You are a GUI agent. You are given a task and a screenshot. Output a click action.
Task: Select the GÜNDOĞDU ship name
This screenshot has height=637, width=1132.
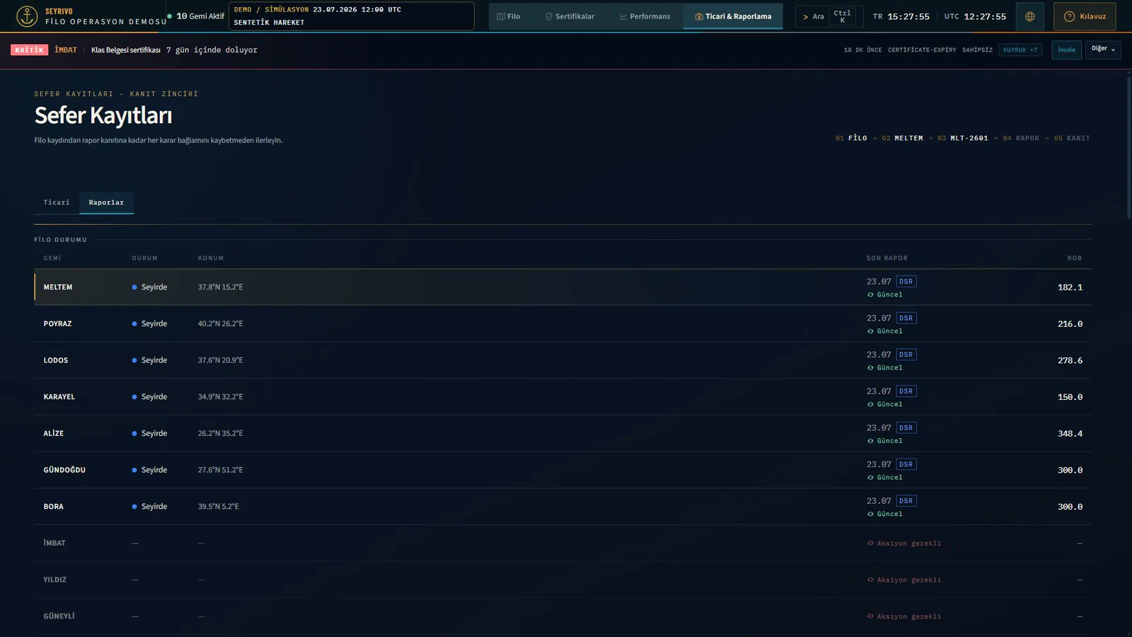[x=64, y=470]
